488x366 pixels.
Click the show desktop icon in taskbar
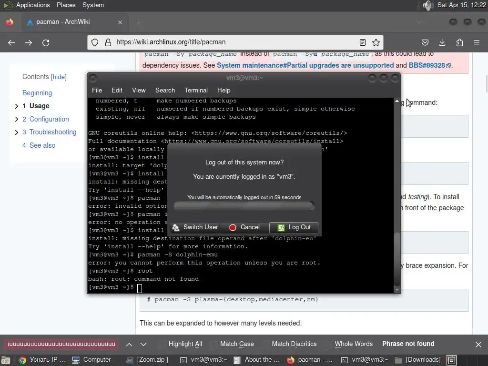coord(6,360)
